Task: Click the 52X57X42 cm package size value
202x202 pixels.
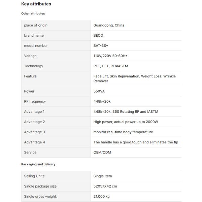Action: pyautogui.click(x=105, y=186)
